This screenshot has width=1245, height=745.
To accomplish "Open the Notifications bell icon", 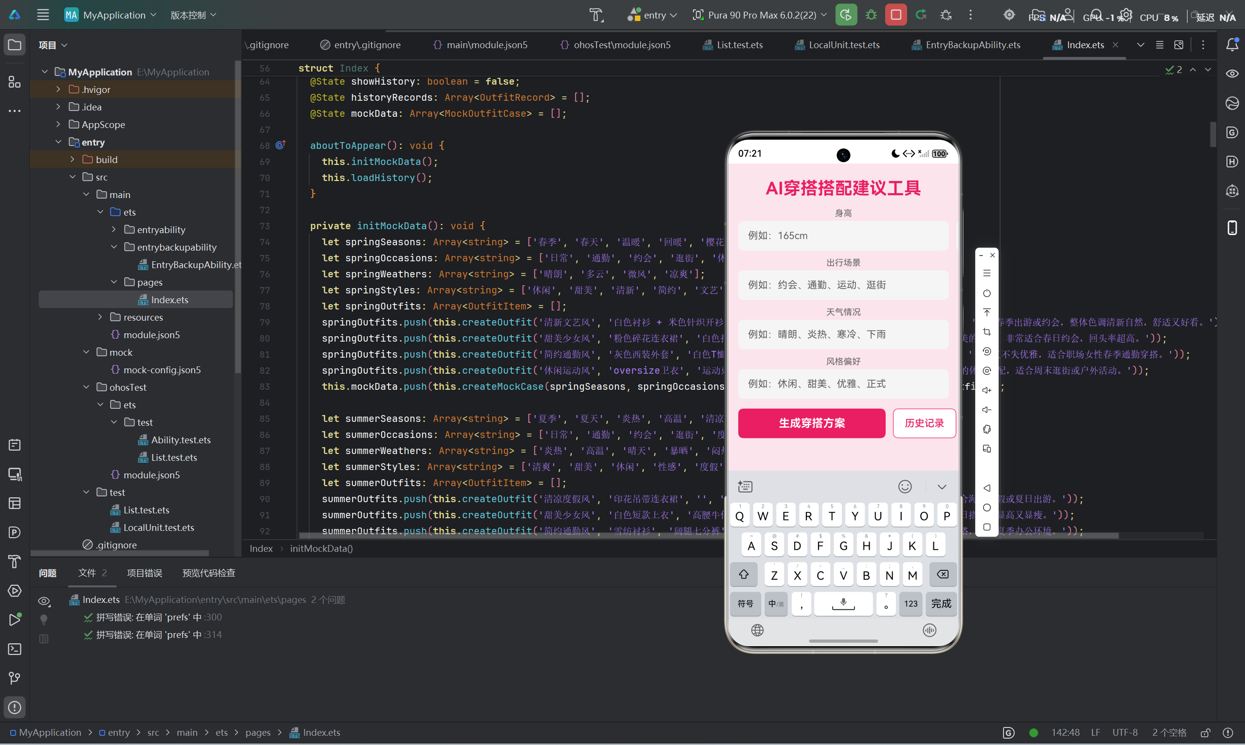I will pos(1232,45).
